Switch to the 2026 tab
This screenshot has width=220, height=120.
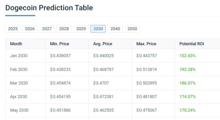click(30, 29)
